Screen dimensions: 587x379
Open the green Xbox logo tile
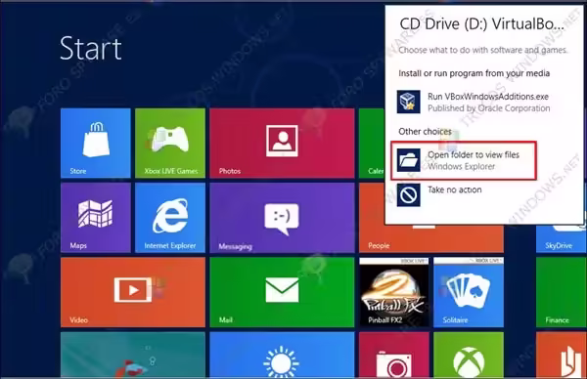click(x=469, y=355)
